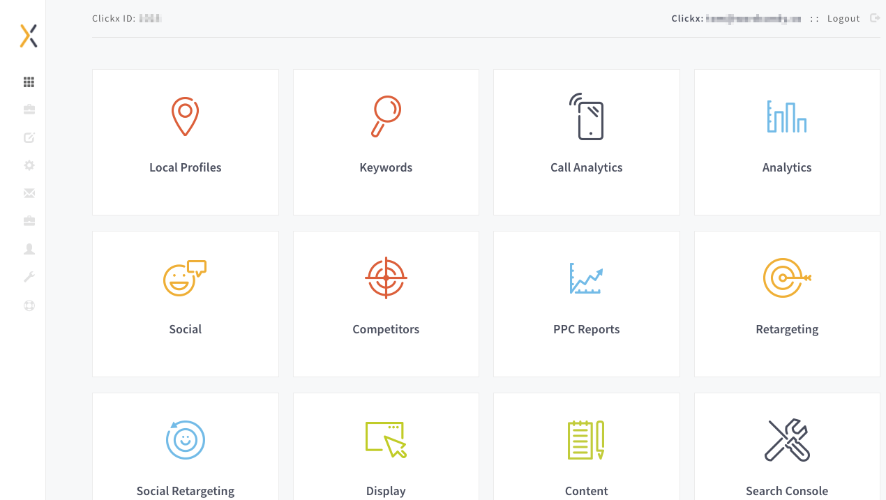
Task: Open the settings gear sidebar icon
Action: point(29,165)
